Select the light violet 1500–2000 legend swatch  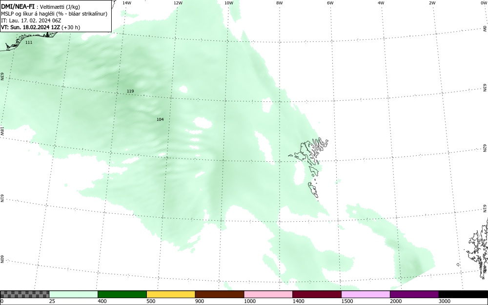click(x=366, y=294)
